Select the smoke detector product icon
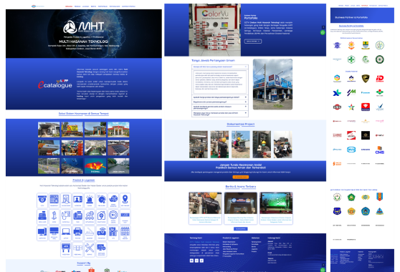400x272 pixels. [113, 200]
